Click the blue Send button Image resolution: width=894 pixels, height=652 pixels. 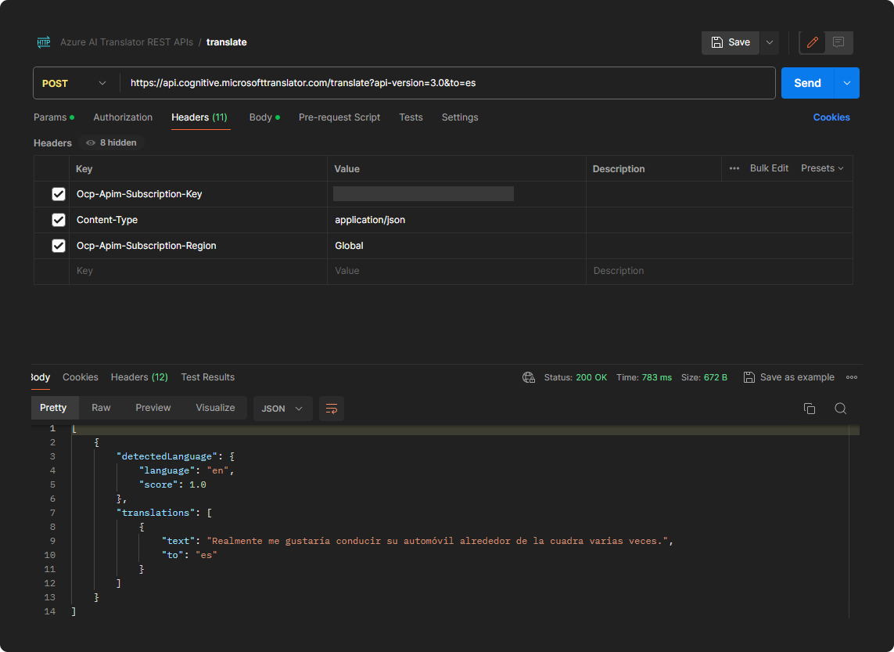coord(807,84)
